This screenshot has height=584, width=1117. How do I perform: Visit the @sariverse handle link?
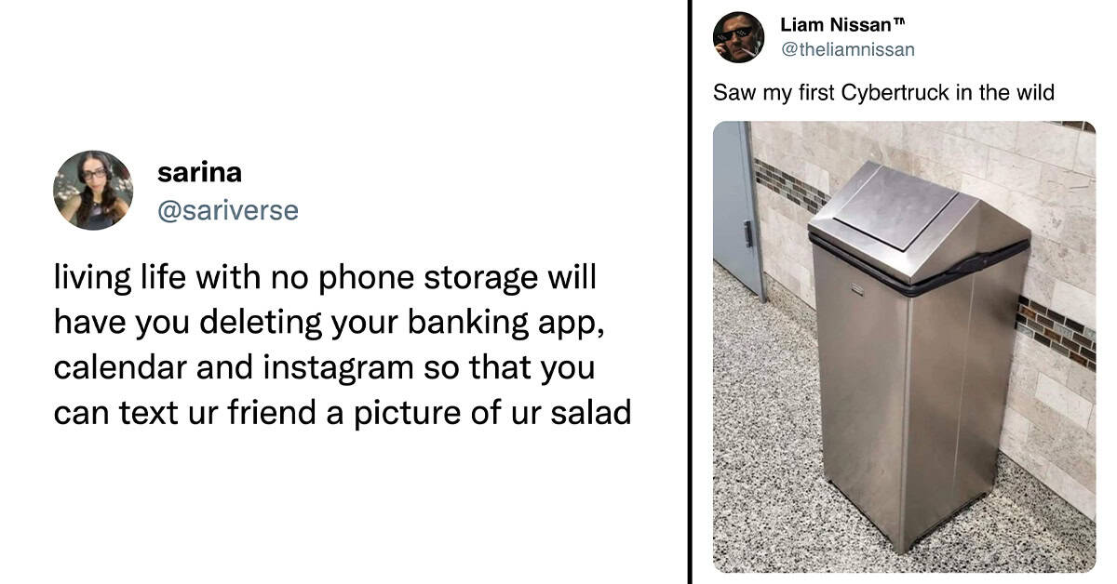pos(228,211)
